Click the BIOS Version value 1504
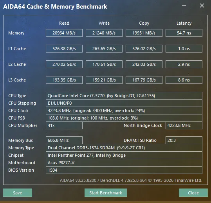The image size is (211, 203). click(124, 170)
